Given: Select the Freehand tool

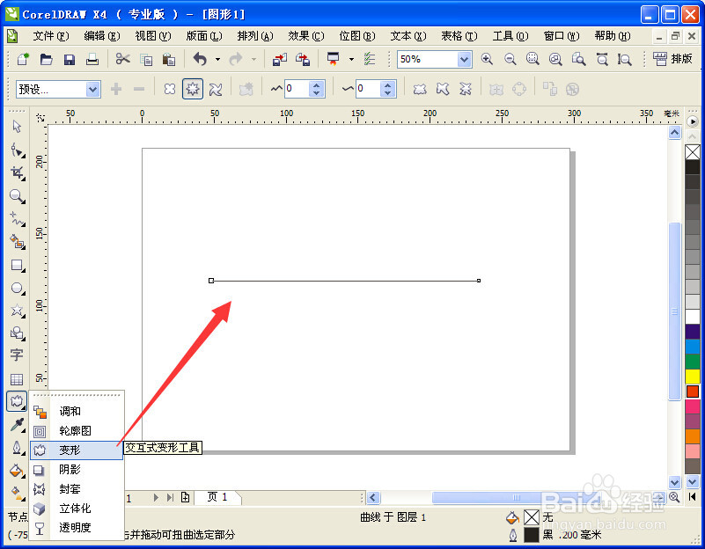Looking at the screenshot, I should tap(17, 219).
